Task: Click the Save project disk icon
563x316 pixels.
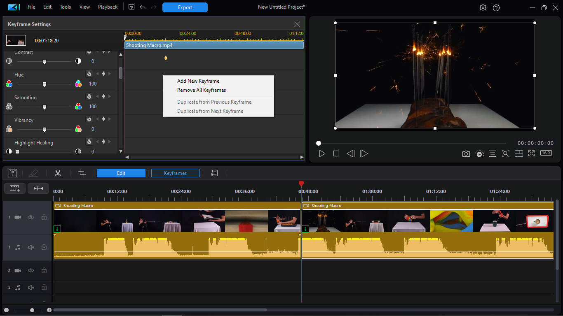Action: click(131, 7)
